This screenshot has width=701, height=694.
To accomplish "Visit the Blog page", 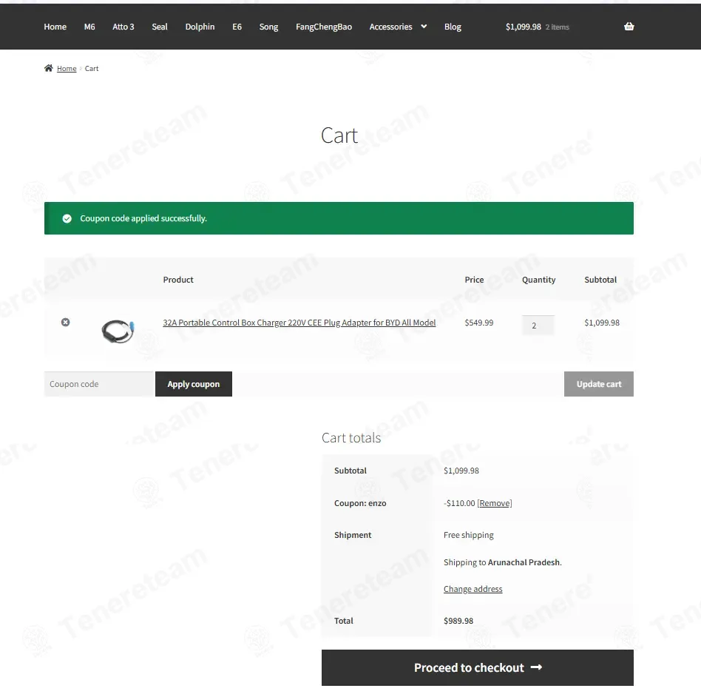I will [x=453, y=27].
